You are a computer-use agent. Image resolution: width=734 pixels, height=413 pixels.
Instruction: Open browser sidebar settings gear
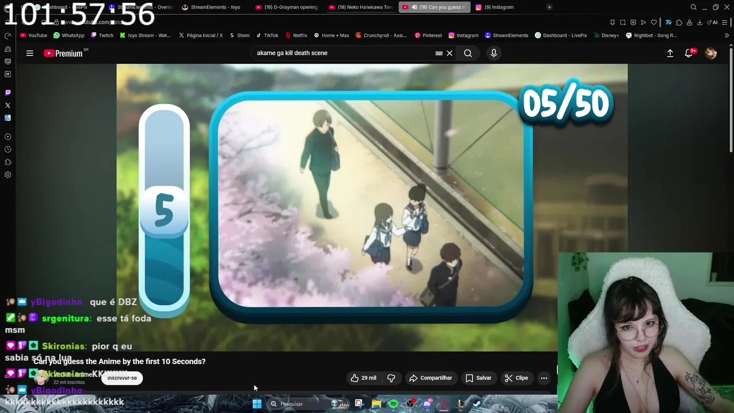point(7,174)
